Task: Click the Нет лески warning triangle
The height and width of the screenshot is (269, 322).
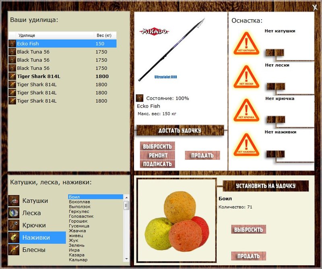Action: (x=246, y=77)
